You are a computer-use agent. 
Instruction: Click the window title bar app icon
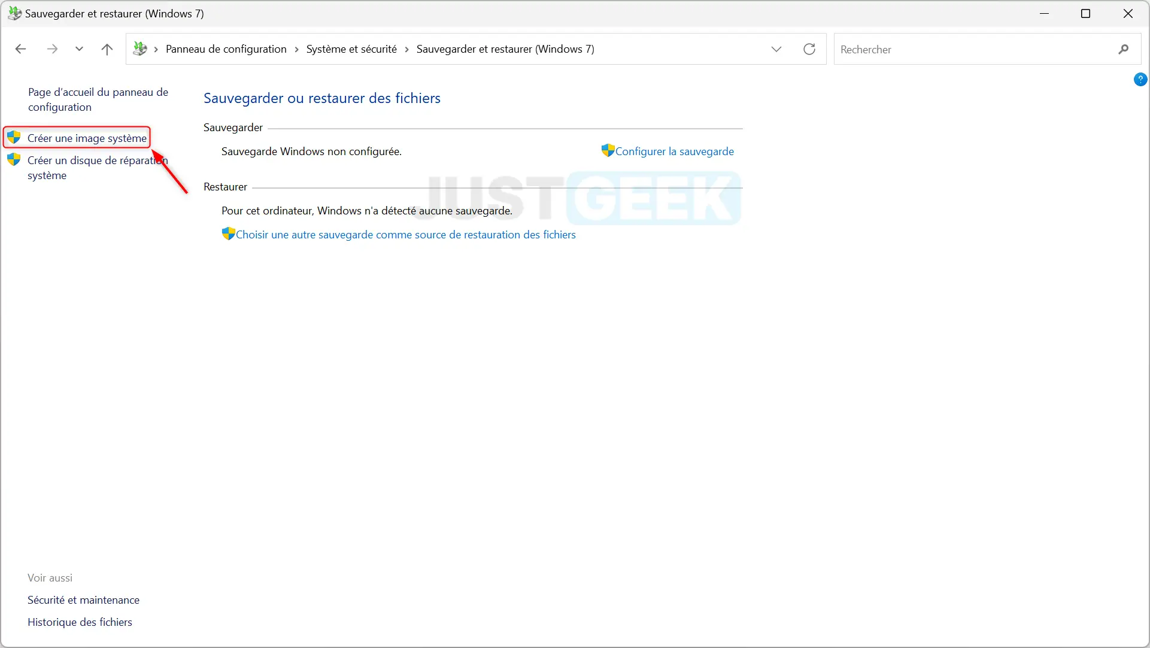tap(15, 13)
